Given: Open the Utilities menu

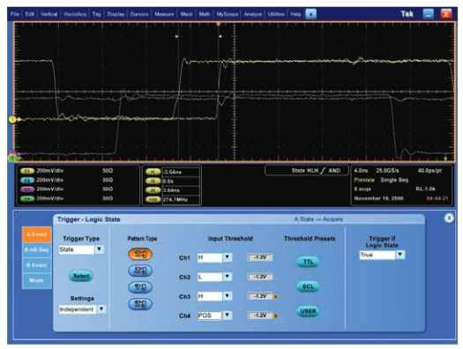Looking at the screenshot, I should click(x=276, y=14).
